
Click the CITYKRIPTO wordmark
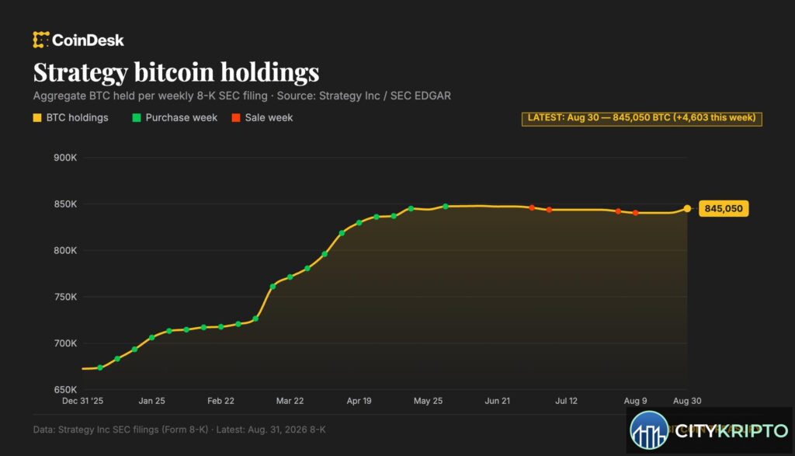[x=731, y=431]
